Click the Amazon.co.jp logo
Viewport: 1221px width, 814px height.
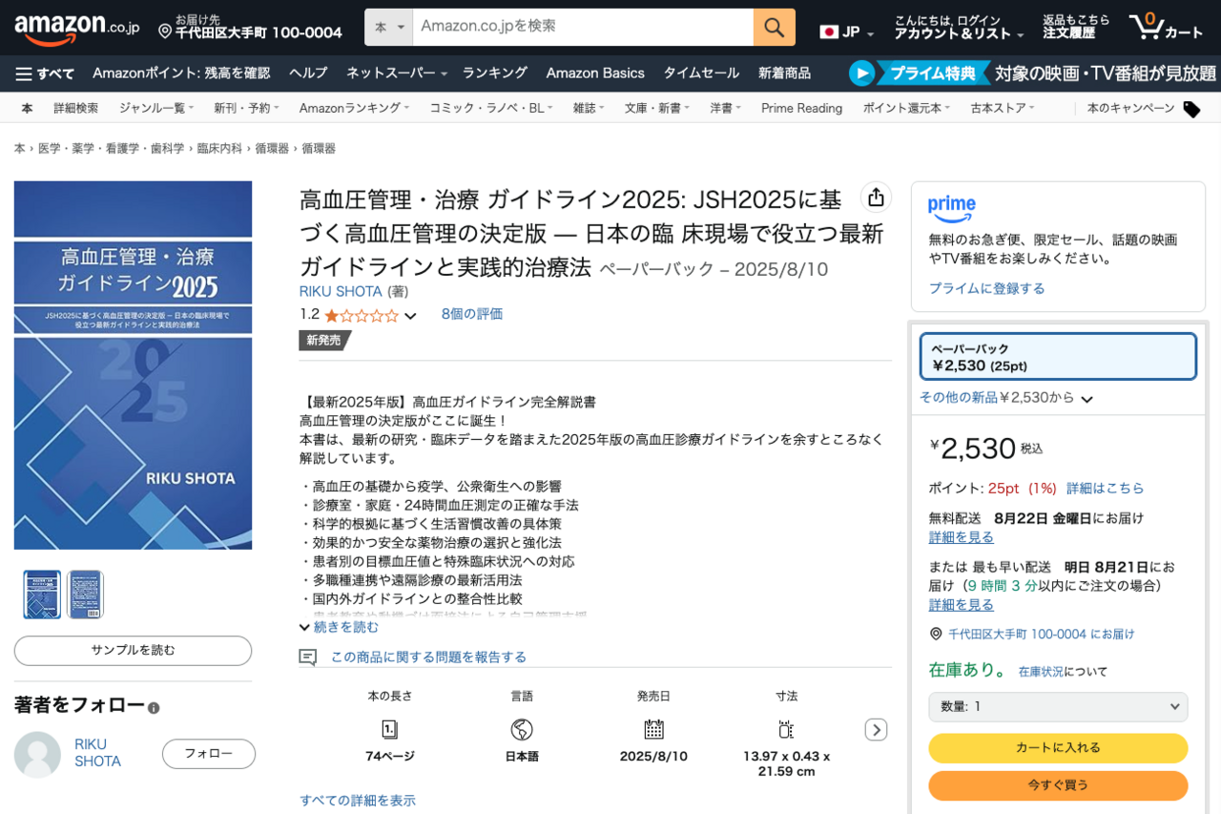click(x=76, y=30)
